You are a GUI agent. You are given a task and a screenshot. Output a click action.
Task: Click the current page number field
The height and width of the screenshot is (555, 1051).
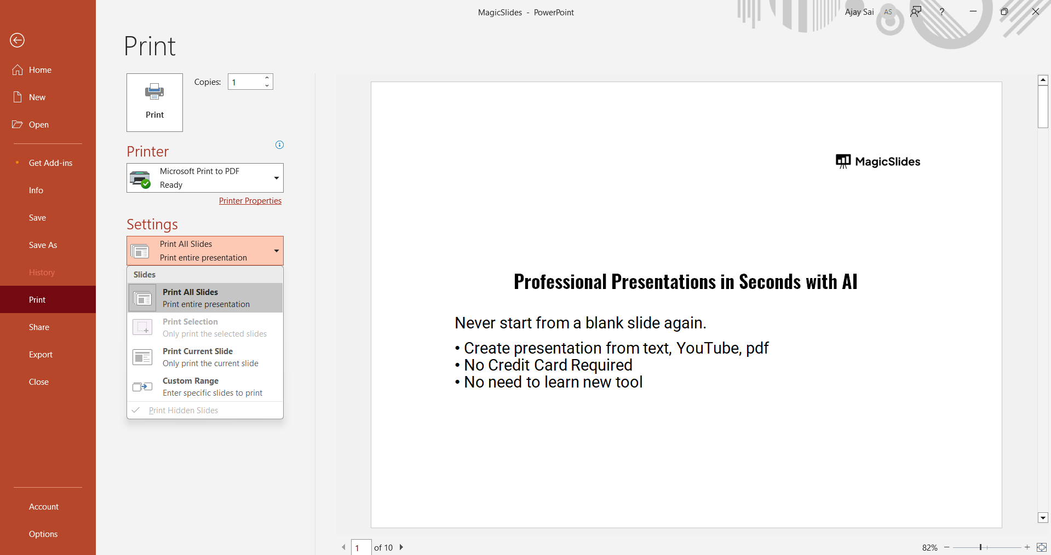(x=361, y=547)
